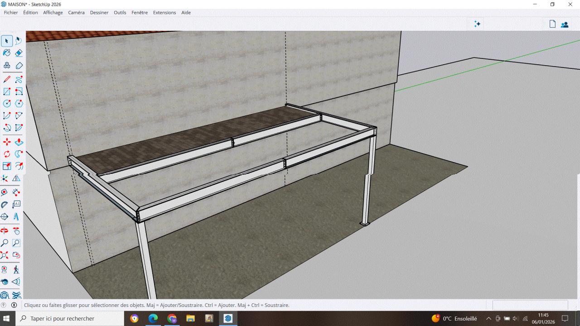Pick the Paint Bucket tool

(7, 53)
